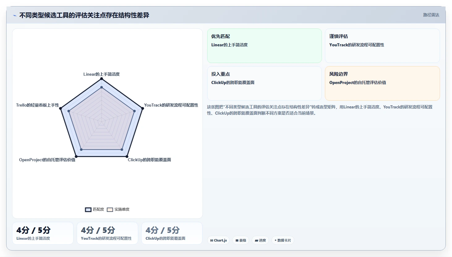
Task: Click the blue icon before the slide title
Action: point(15,15)
